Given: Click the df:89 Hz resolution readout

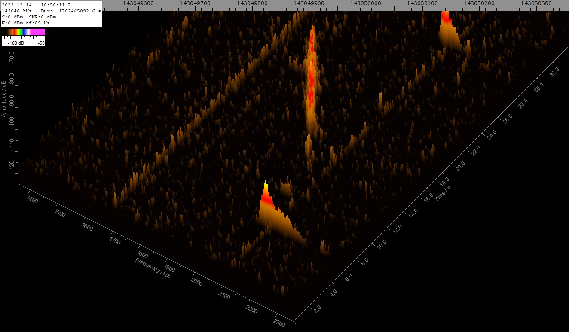Looking at the screenshot, I should point(37,23).
